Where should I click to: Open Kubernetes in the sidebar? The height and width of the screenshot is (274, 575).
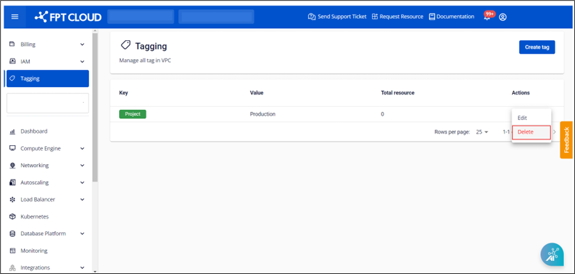34,217
